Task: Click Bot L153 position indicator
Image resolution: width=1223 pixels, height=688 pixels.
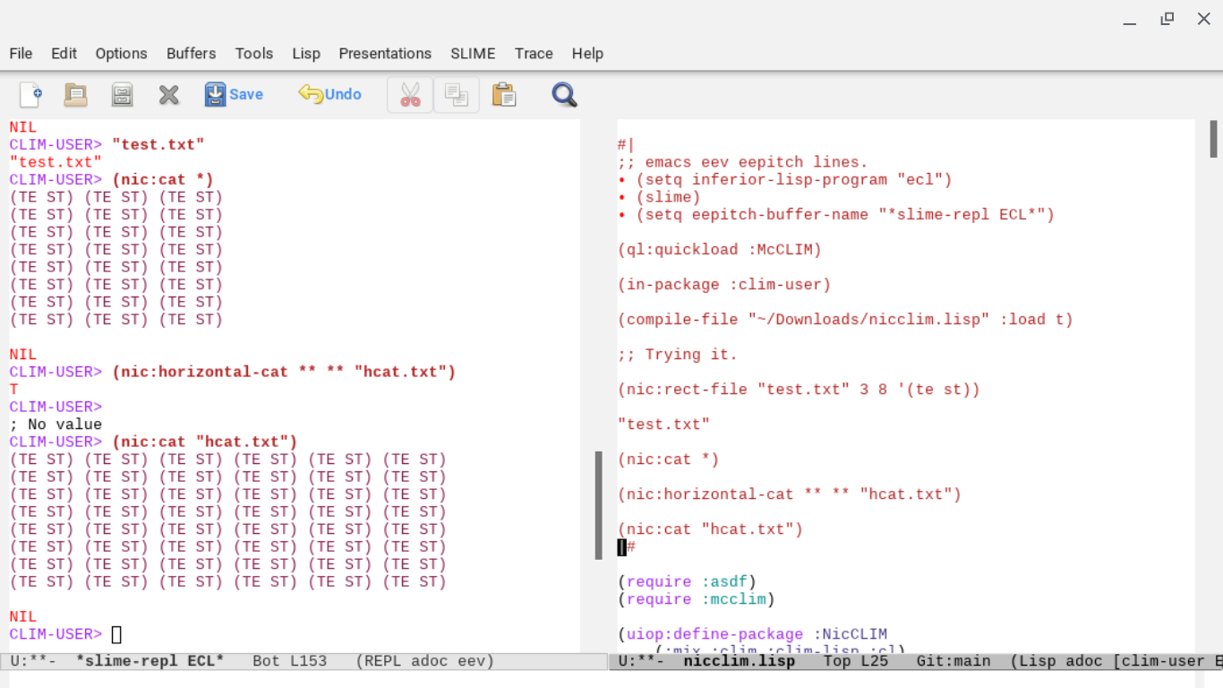Action: pyautogui.click(x=289, y=661)
